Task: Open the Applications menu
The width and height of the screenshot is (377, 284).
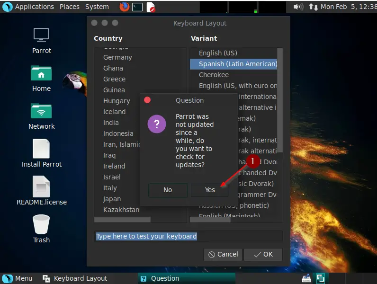Action: click(35, 7)
